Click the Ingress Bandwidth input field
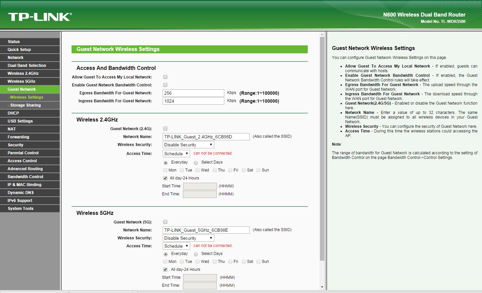 (193, 101)
